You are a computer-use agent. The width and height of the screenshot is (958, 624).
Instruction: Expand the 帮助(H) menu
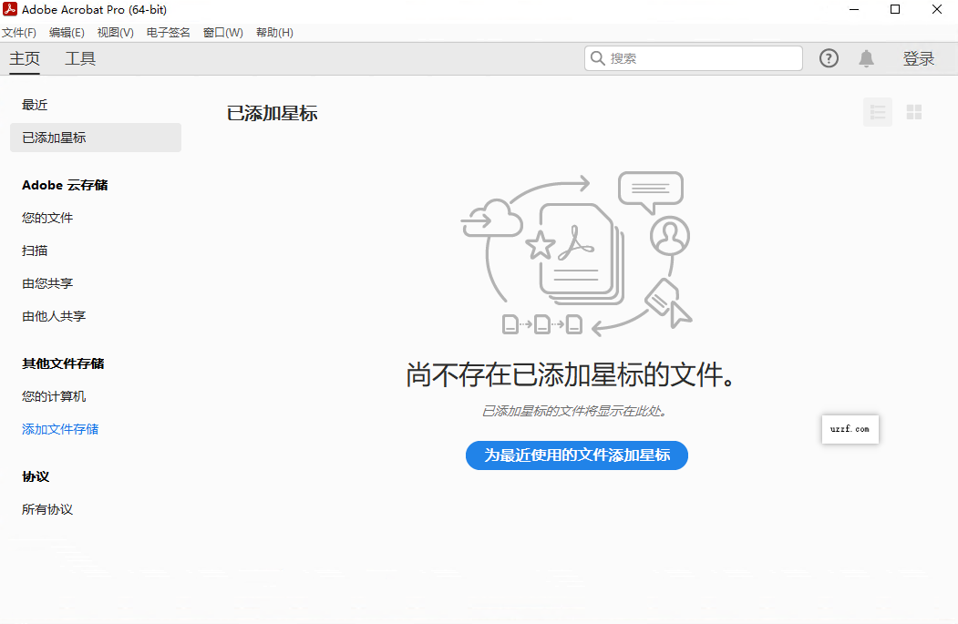coord(274,33)
